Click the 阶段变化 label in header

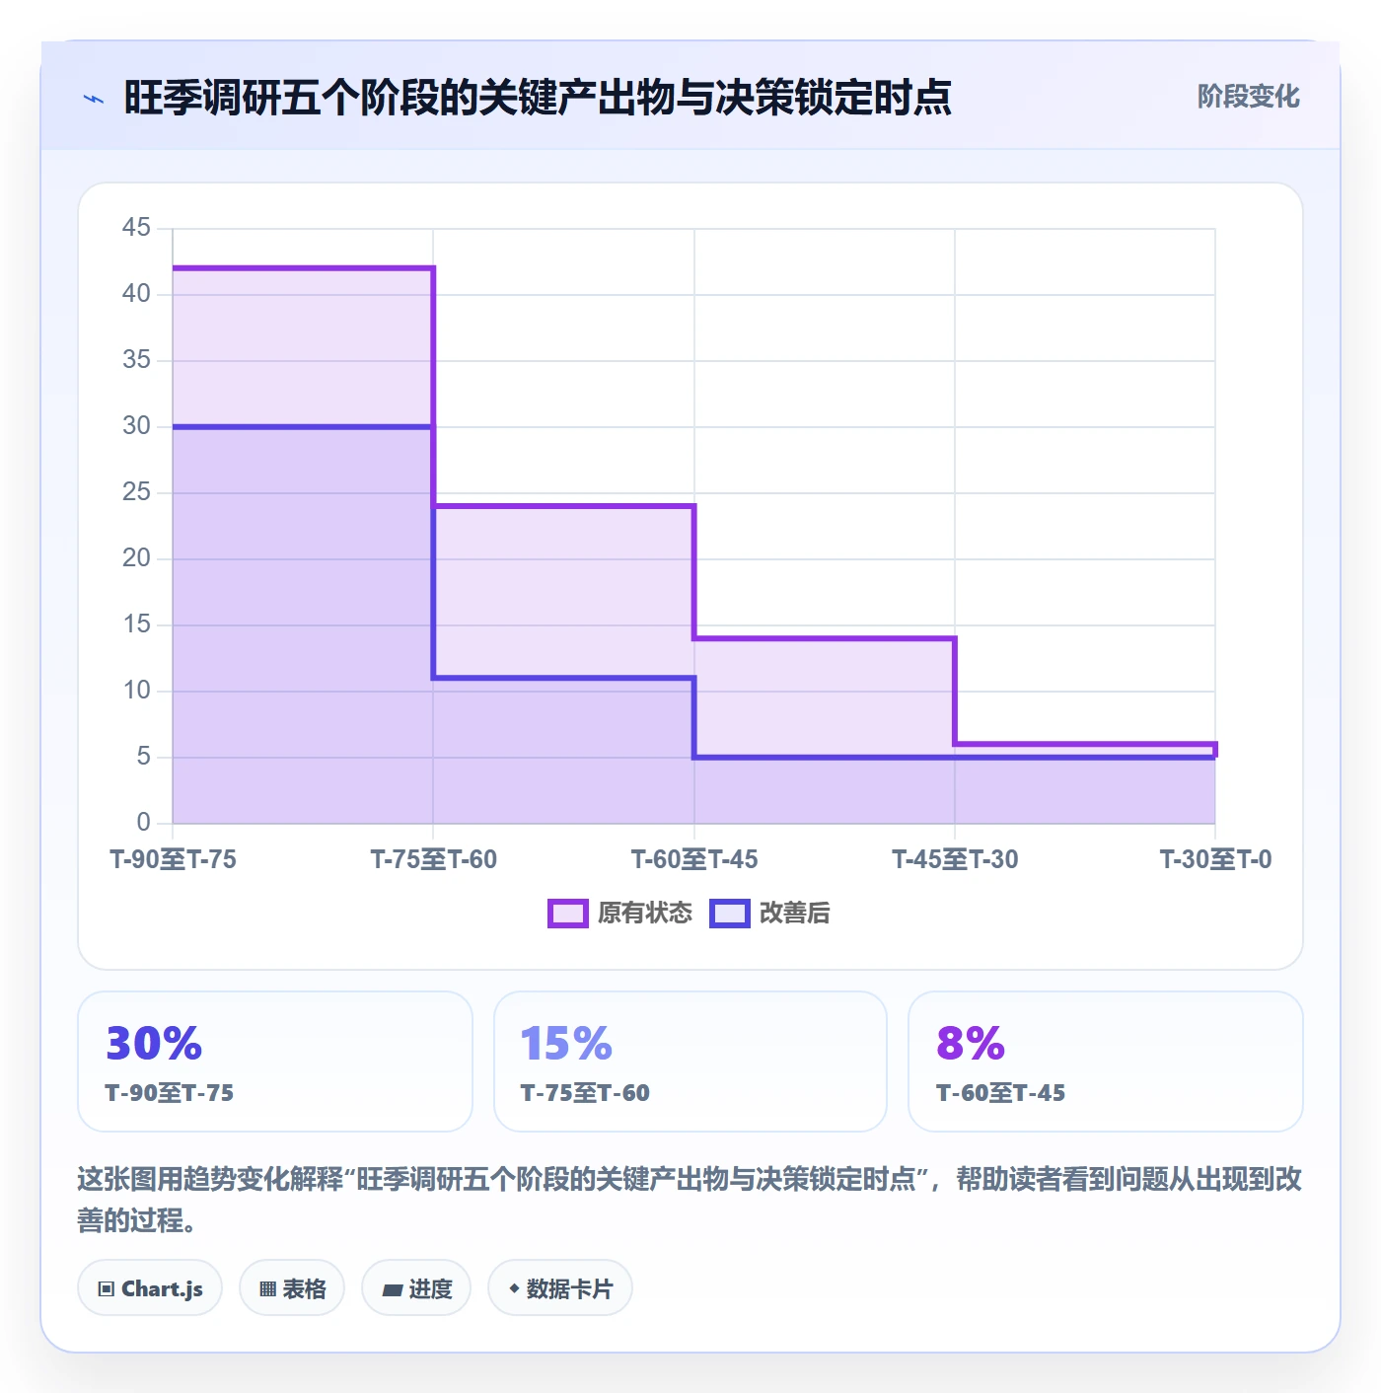[1249, 97]
